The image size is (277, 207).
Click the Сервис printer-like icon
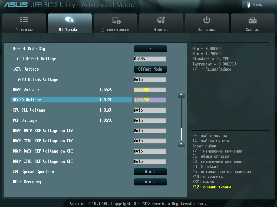click(x=252, y=20)
